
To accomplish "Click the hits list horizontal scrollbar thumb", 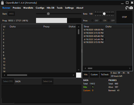I will pos(90,68).
